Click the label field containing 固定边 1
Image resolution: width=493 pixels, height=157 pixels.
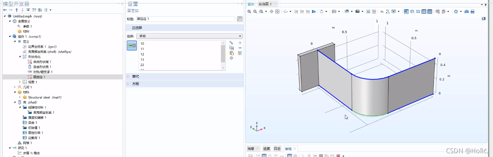click(186, 19)
